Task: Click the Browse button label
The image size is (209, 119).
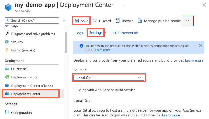Action: pyautogui.click(x=127, y=21)
